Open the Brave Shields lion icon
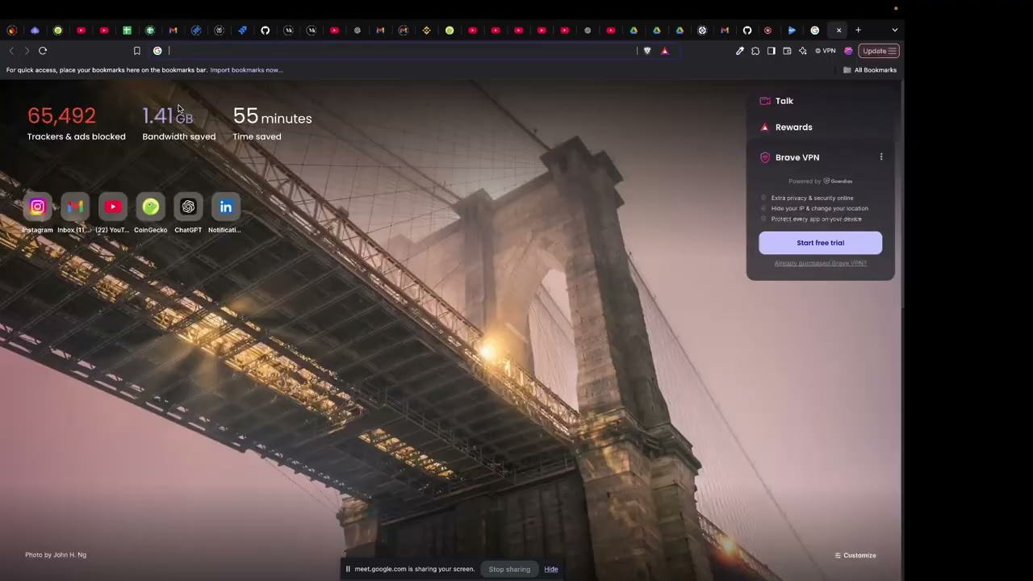Screen dimensions: 1033x581 647,51
